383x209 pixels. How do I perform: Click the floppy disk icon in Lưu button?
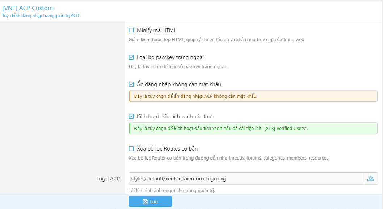point(145,201)
